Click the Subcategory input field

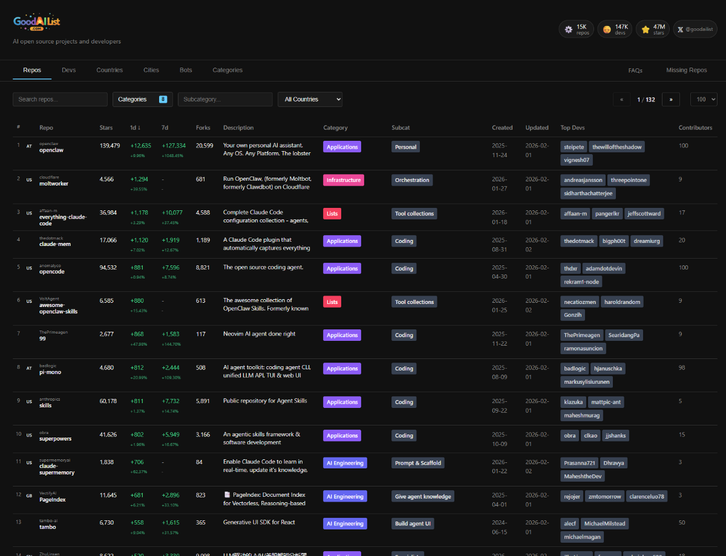tap(225, 99)
